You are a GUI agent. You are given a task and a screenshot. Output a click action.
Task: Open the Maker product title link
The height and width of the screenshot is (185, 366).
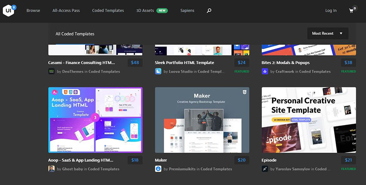coord(161,160)
